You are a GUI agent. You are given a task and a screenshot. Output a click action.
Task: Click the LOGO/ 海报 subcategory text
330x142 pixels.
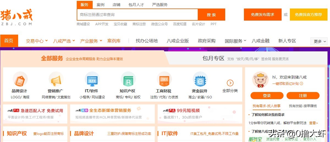(20, 97)
